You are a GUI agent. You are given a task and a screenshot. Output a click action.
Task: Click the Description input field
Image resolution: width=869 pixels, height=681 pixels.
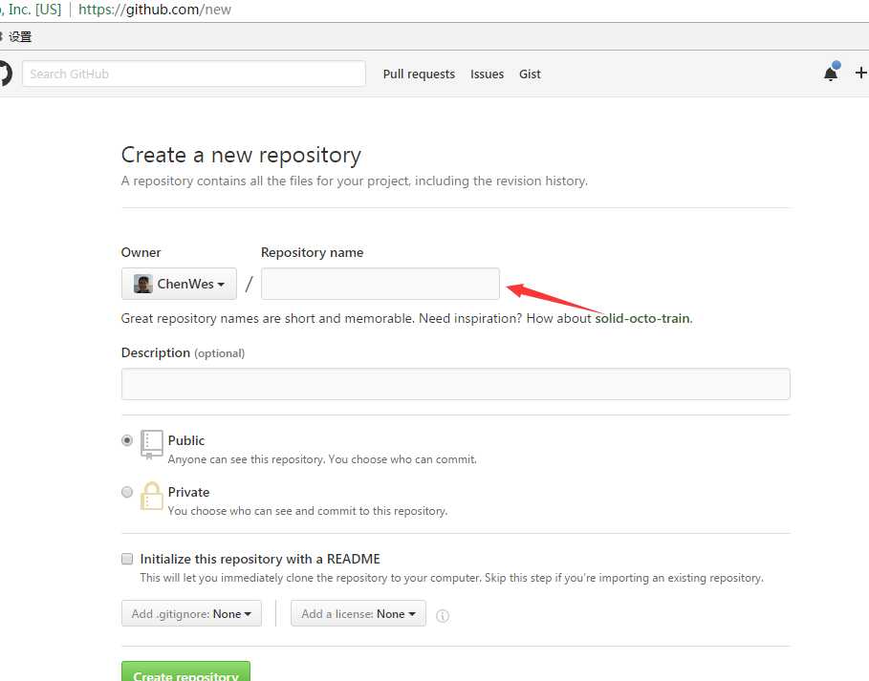(456, 384)
